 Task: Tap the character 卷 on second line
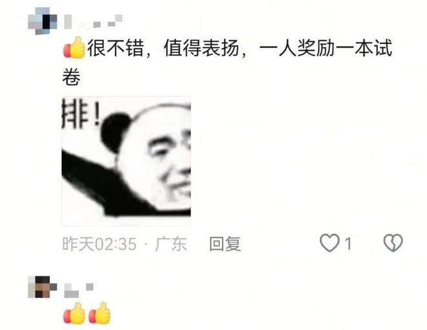click(71, 77)
